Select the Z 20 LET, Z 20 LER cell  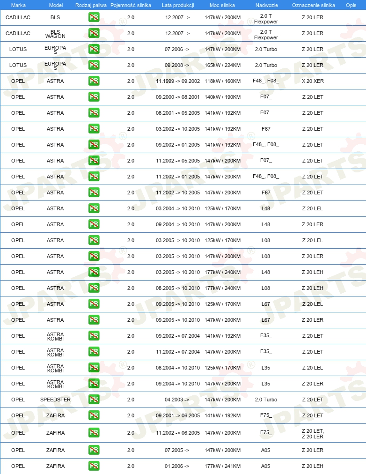pos(313,434)
